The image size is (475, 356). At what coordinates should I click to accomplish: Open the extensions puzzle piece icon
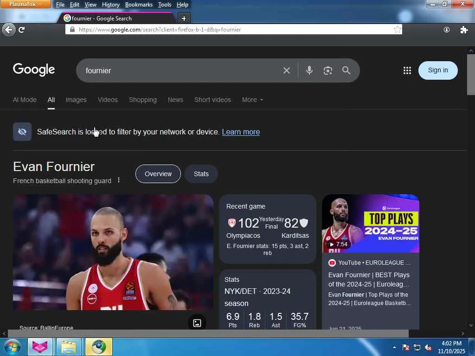click(x=464, y=30)
